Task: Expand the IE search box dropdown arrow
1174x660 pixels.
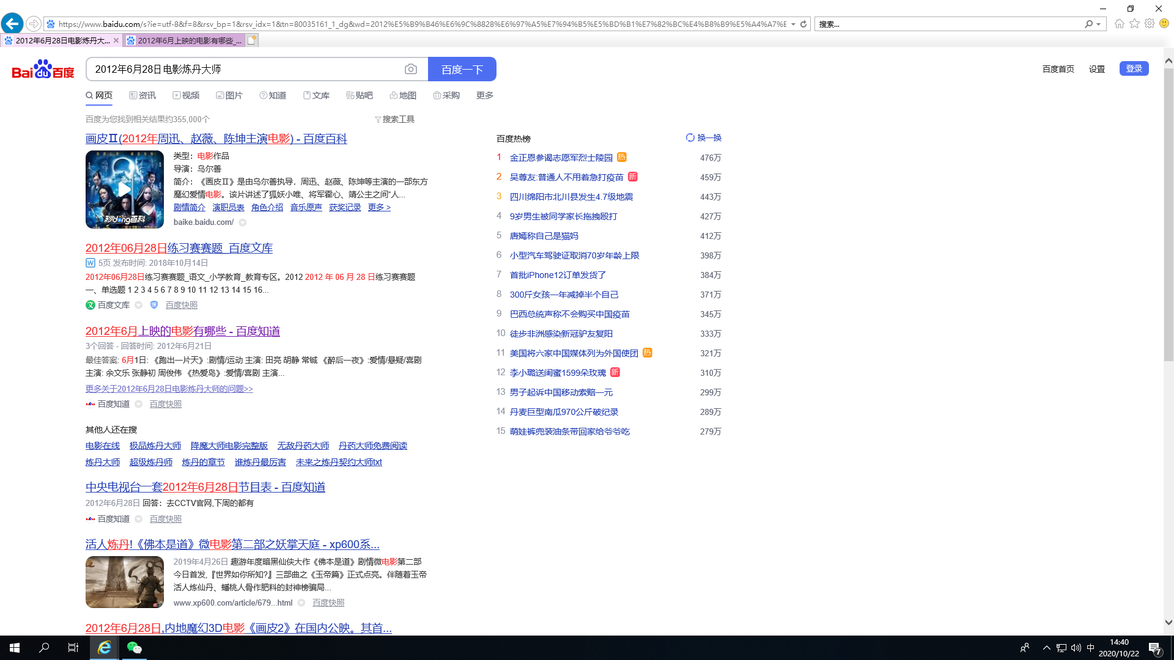Action: [1099, 24]
